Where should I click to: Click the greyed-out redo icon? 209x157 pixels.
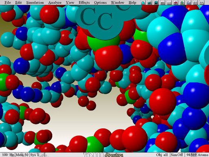pyautogui.click(x=169, y=2)
